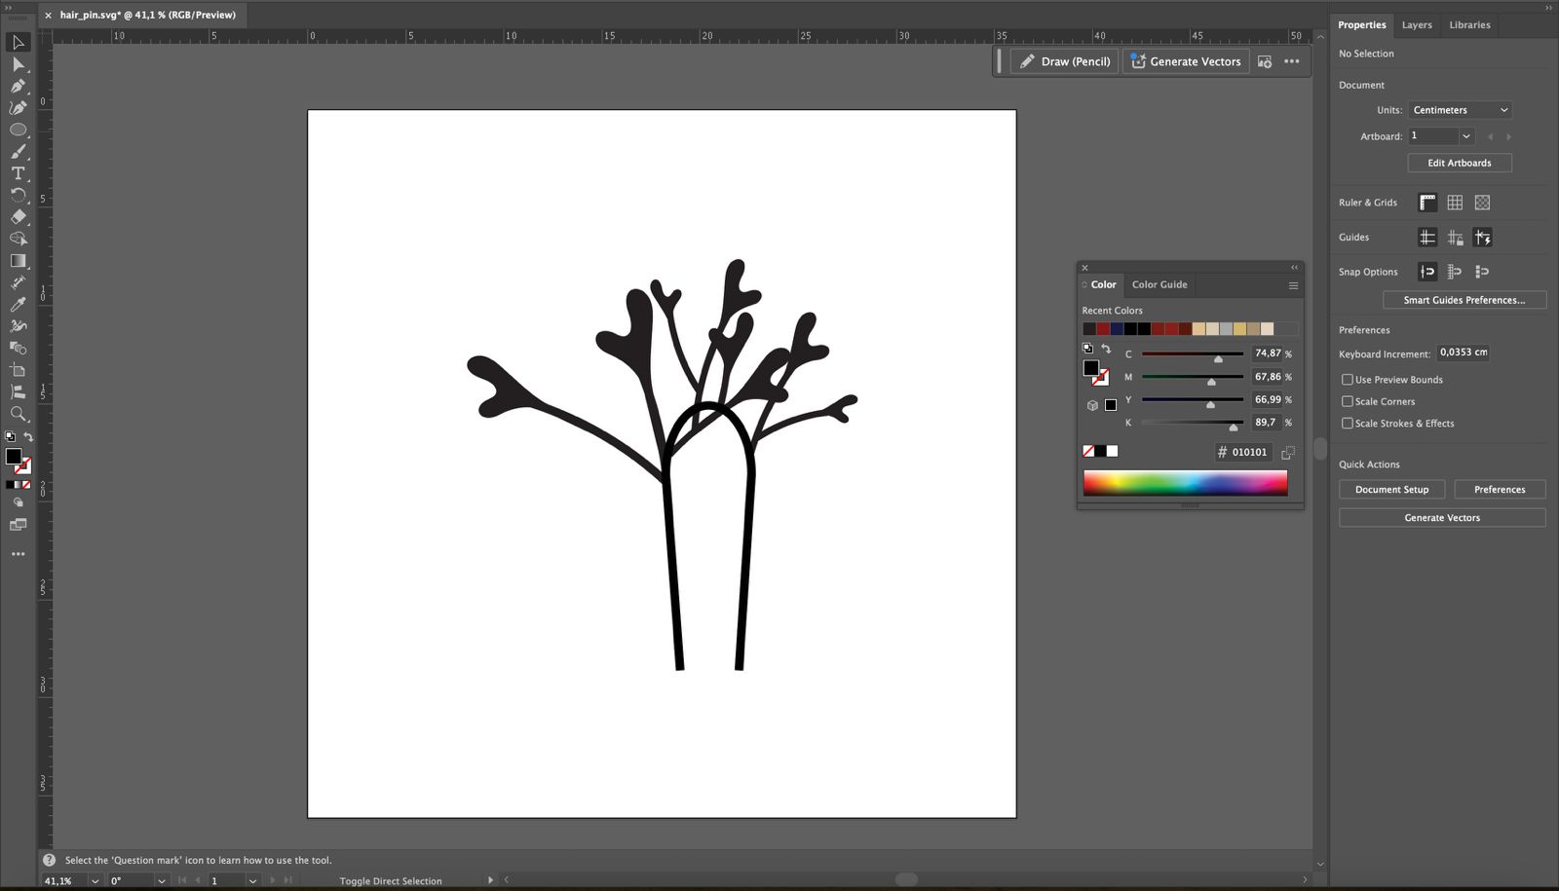Screen dimensions: 1559x891
Task: Enable Use Preview Bounds checkbox
Action: tap(1347, 380)
